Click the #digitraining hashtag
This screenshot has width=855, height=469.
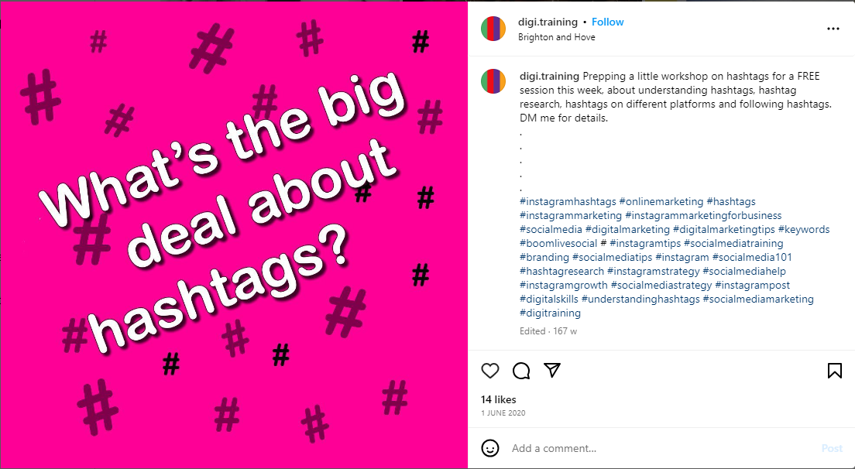pyautogui.click(x=550, y=313)
